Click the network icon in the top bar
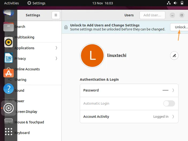 (169, 3)
